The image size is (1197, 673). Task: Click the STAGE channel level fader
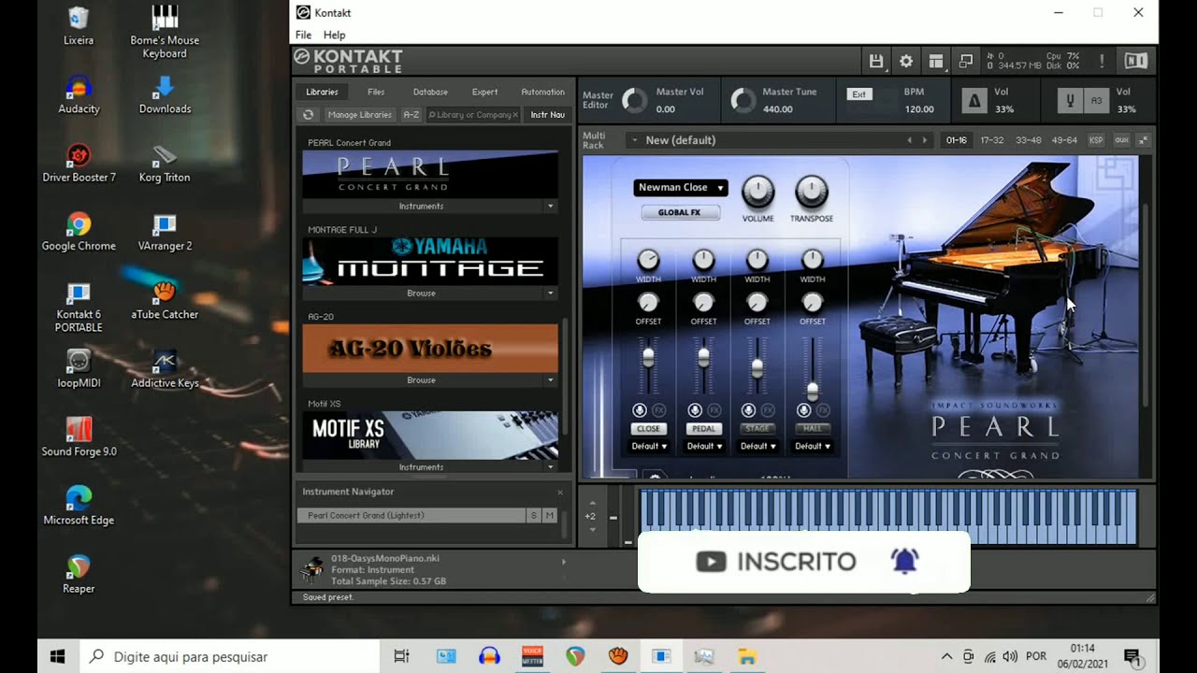[x=757, y=367]
